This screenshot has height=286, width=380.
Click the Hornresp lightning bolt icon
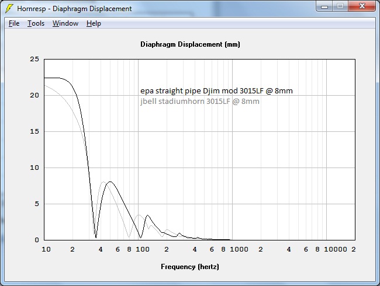(x=9, y=9)
